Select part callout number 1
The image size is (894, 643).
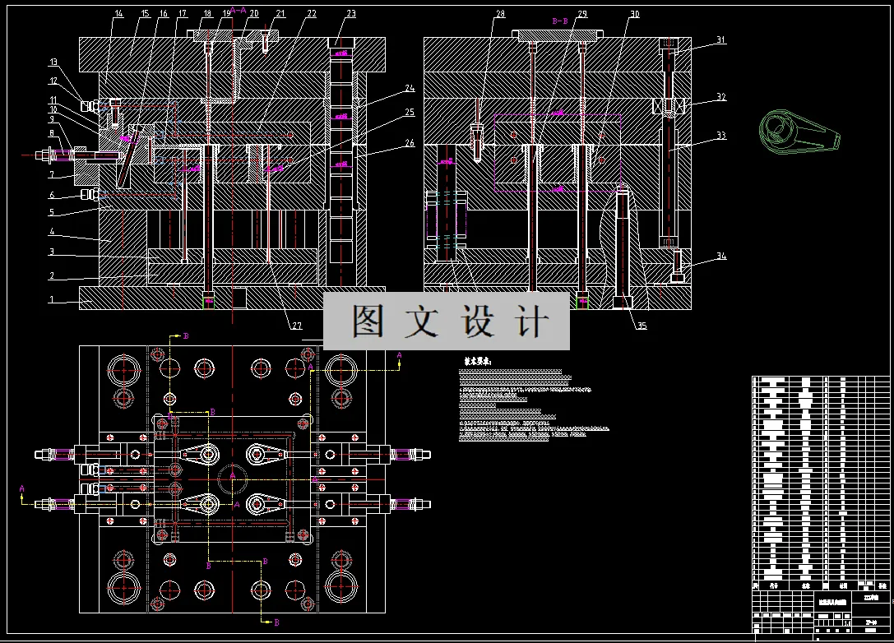click(52, 299)
